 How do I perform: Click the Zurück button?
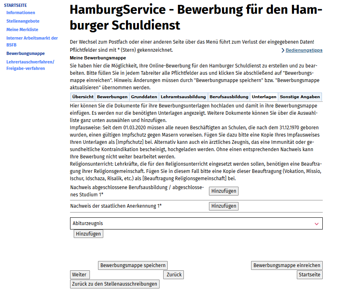(x=174, y=275)
